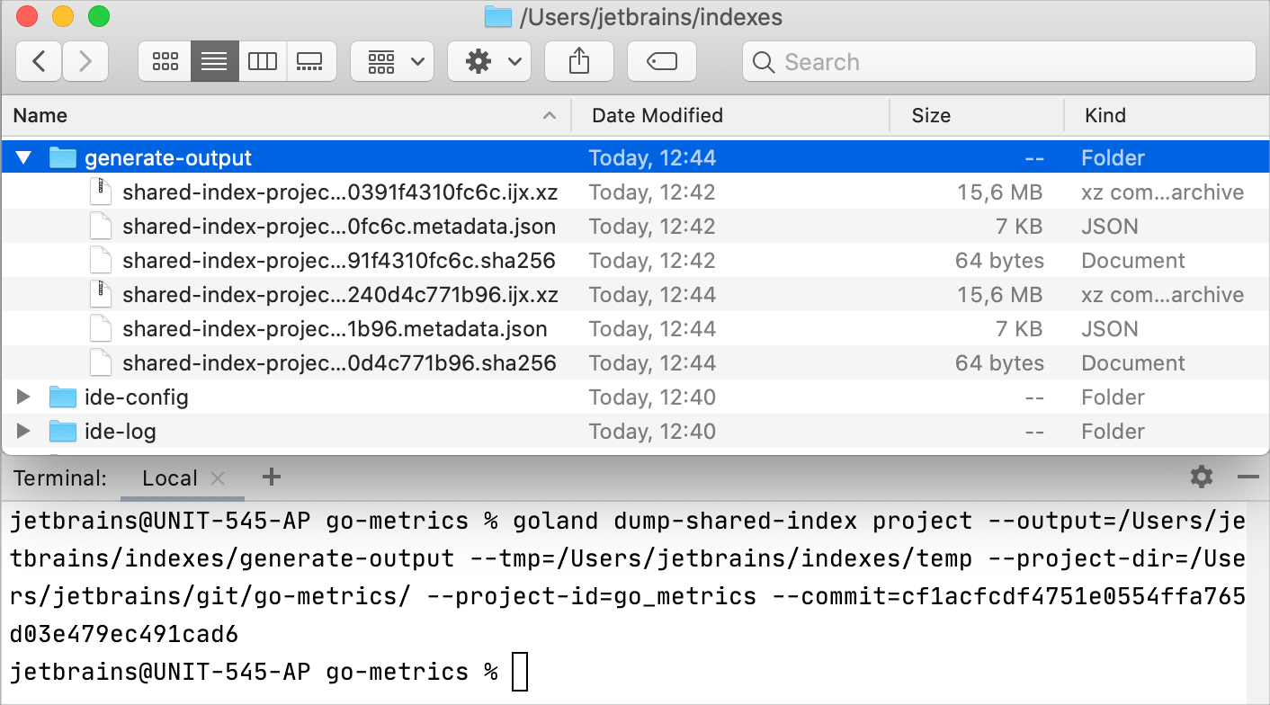Expand the ide-log folder

click(23, 431)
